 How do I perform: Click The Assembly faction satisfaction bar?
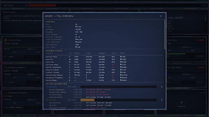point(118,87)
